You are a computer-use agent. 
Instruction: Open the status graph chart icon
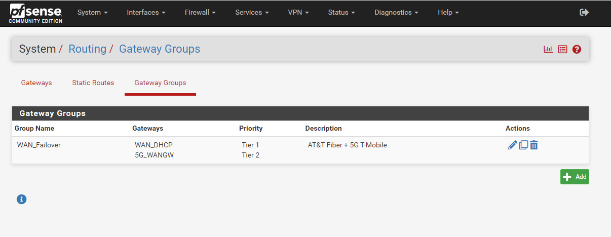pos(548,49)
